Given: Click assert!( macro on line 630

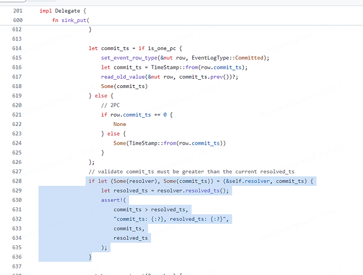Looking at the screenshot, I should pos(114,200).
